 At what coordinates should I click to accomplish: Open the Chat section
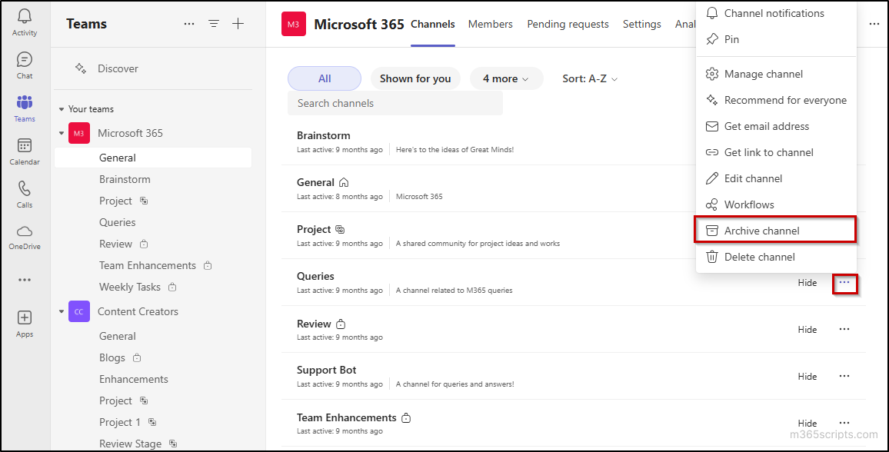[24, 63]
